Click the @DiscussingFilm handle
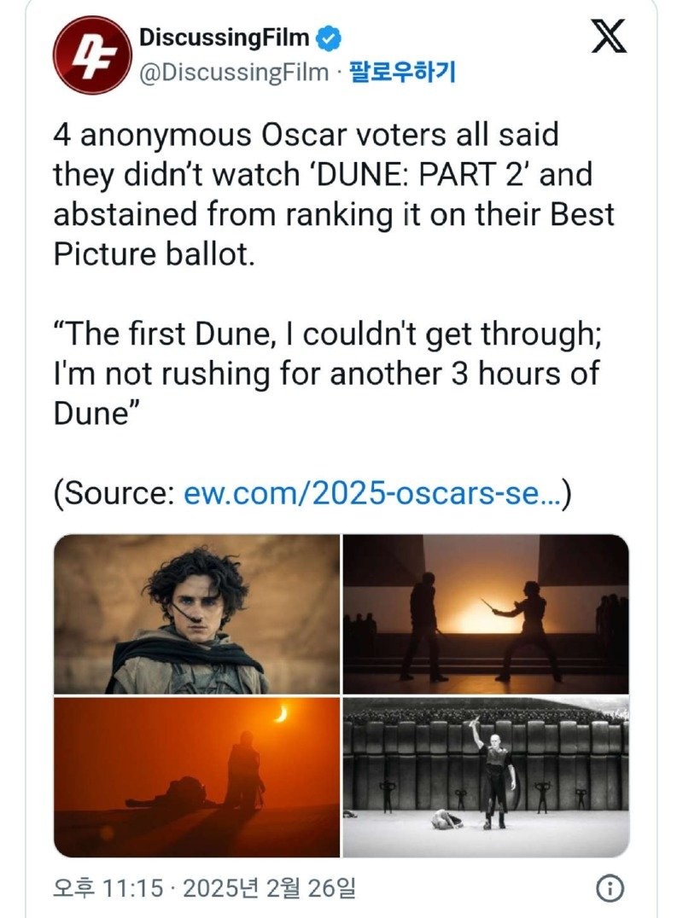This screenshot has height=918, width=683. pos(233,73)
